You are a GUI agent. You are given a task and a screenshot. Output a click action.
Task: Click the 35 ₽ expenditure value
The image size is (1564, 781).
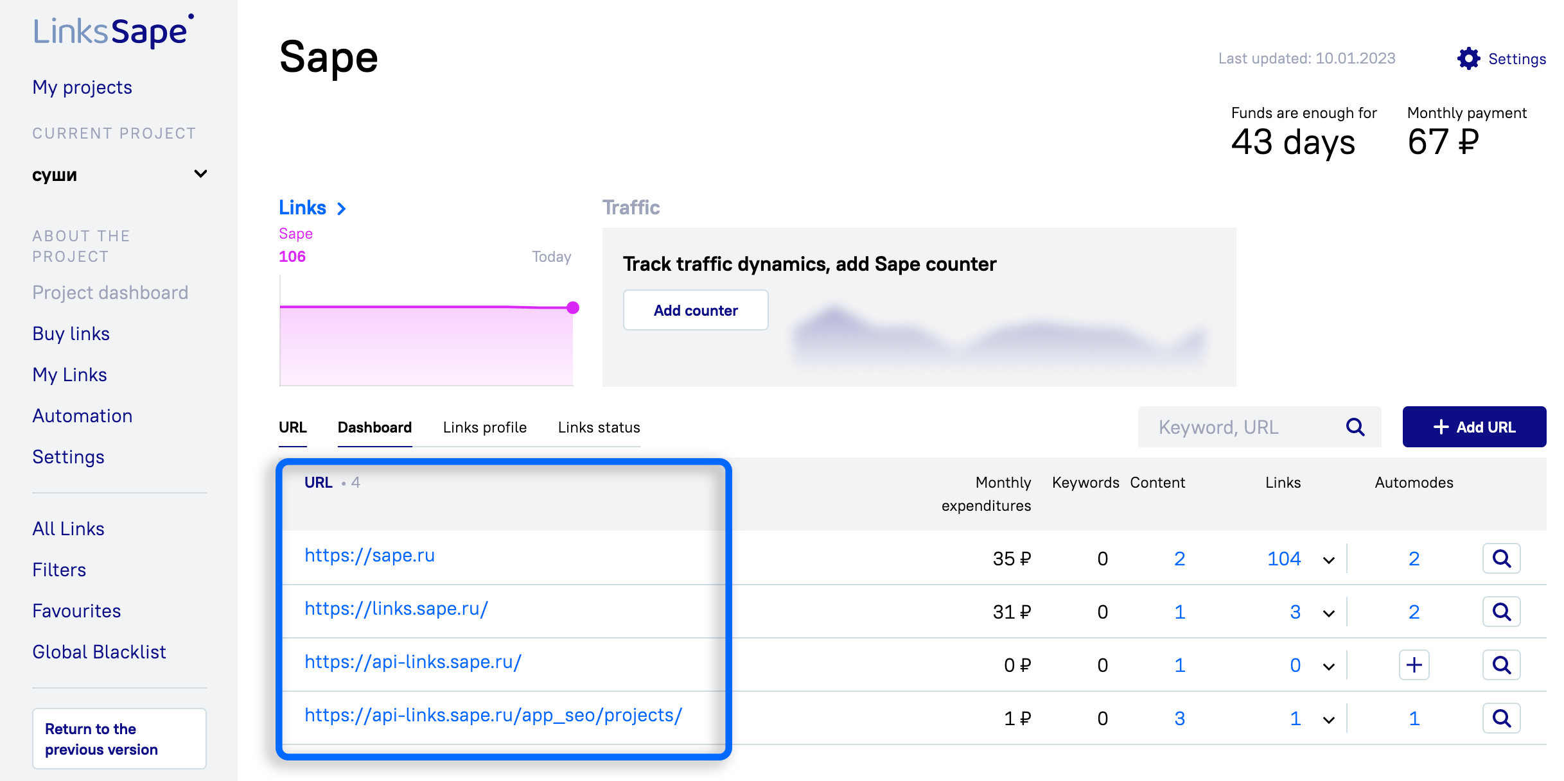coord(1012,559)
